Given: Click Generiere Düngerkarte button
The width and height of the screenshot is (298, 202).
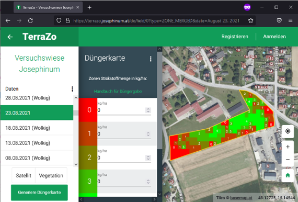Looking at the screenshot, I should coord(39,192).
